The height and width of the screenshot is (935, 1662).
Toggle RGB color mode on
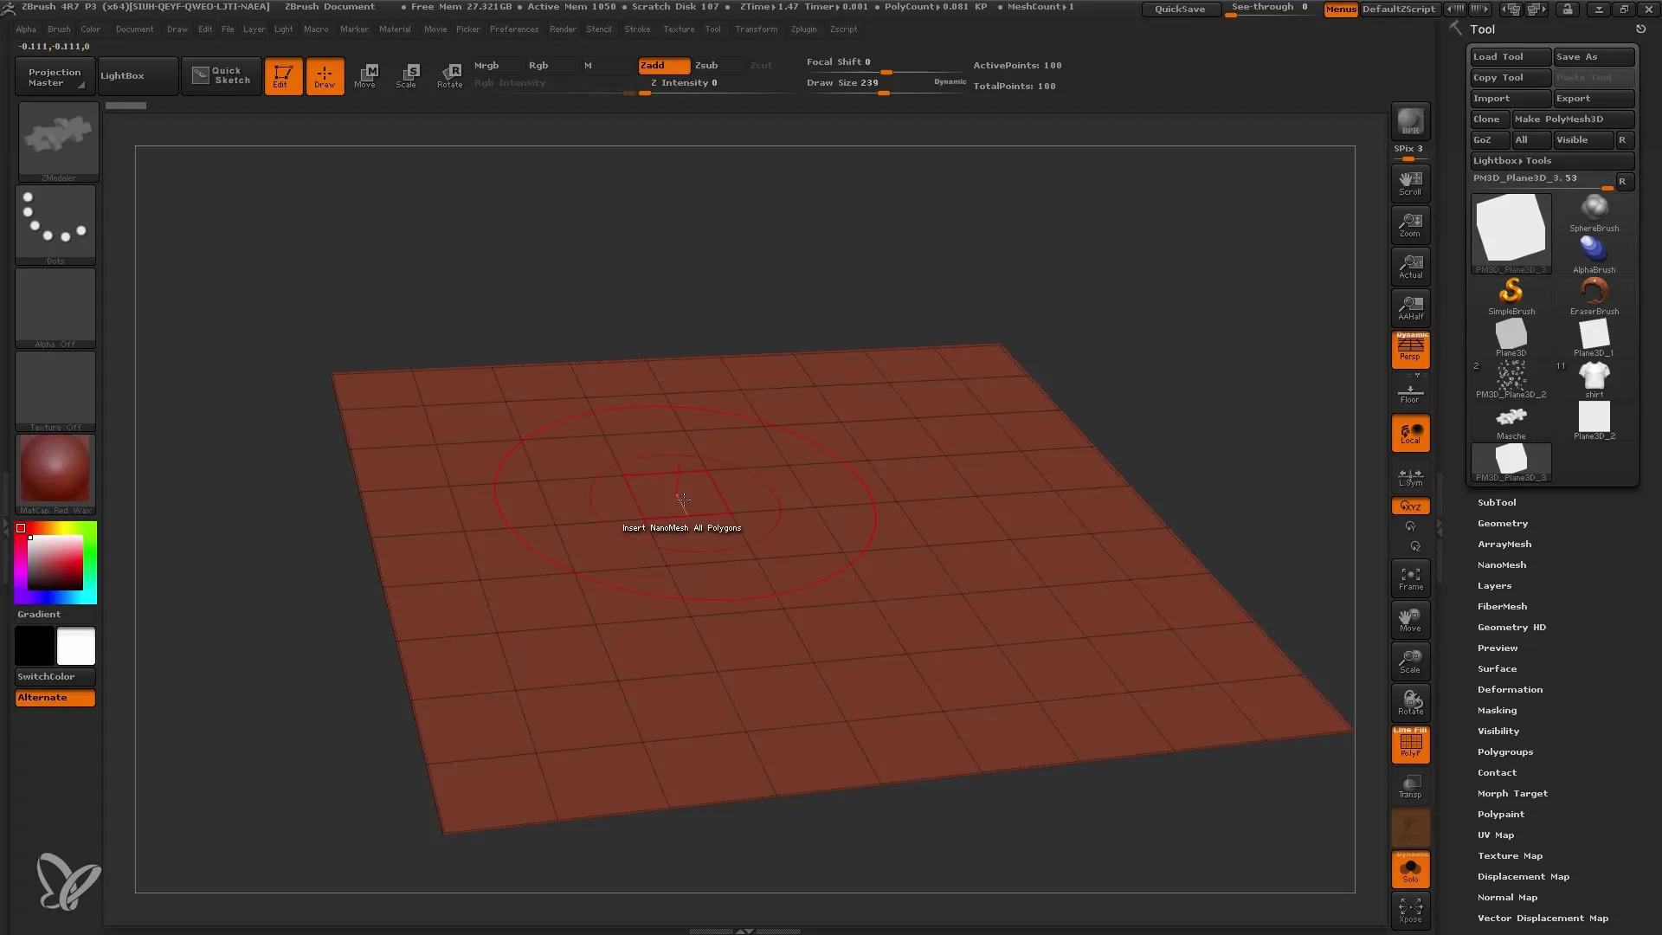tap(538, 64)
